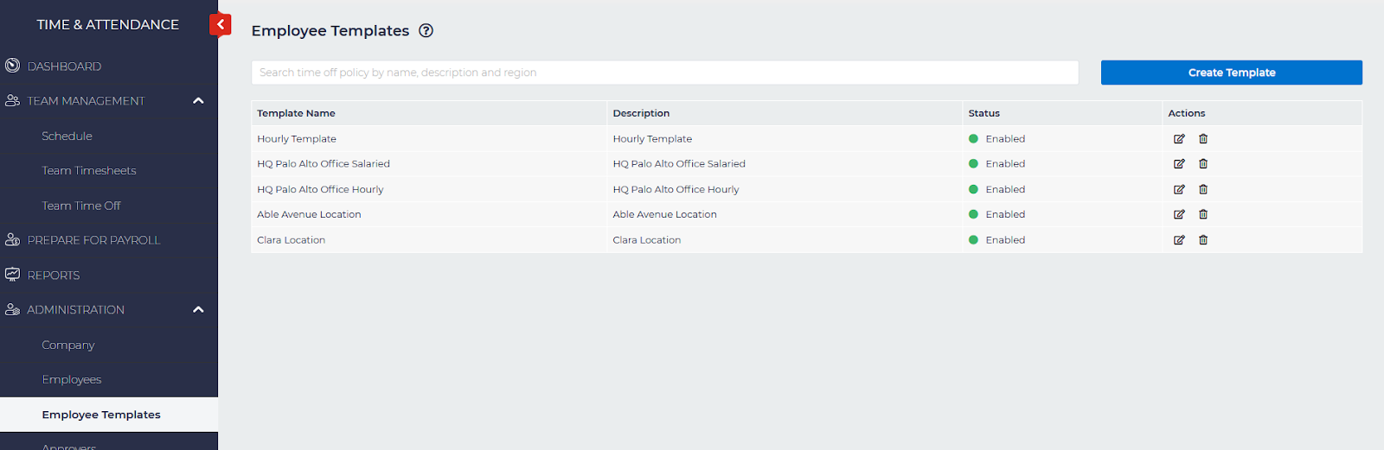Navigate to Employees under Administration
Image resolution: width=1384 pixels, height=450 pixels.
72,379
